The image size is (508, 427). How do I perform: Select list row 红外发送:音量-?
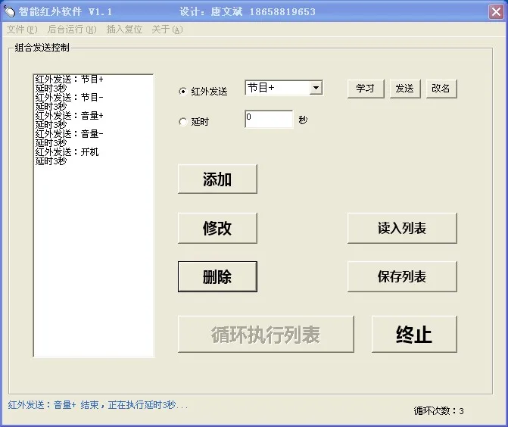click(93, 133)
